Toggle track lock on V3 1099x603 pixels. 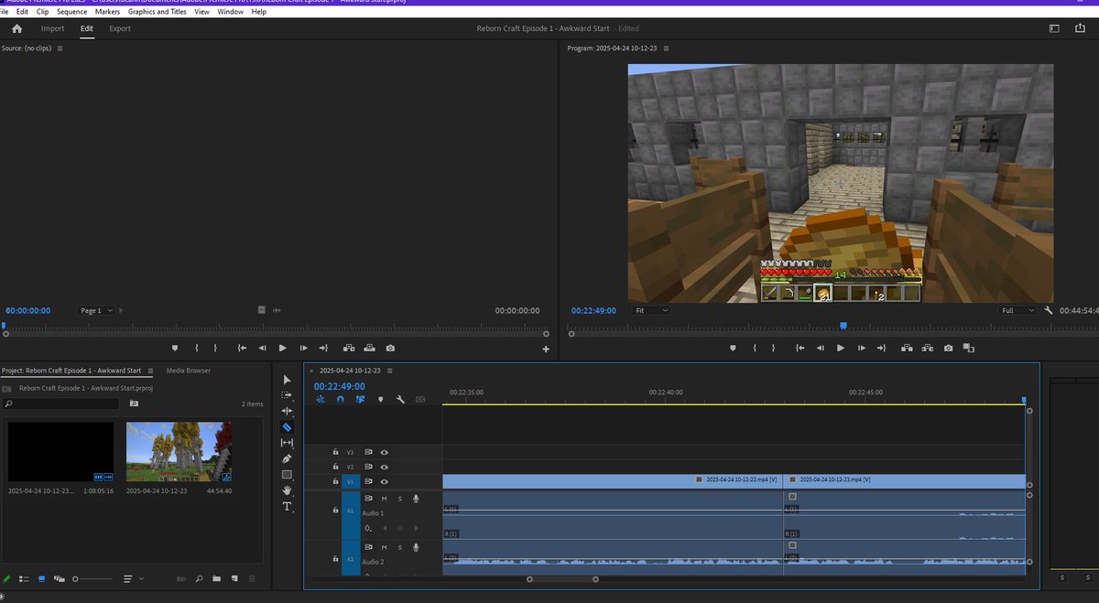click(x=336, y=452)
